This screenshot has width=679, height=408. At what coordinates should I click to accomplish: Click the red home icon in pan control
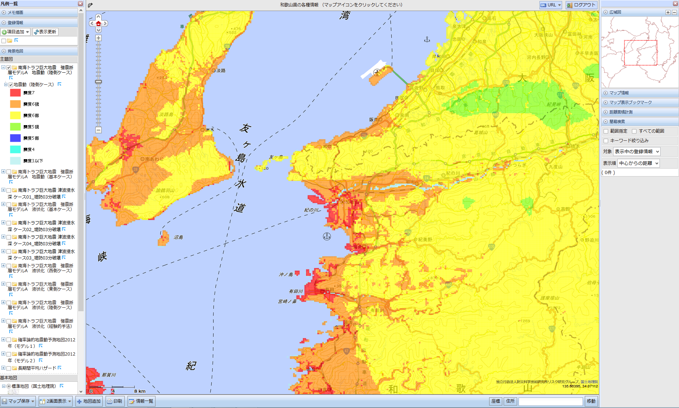(x=98, y=23)
